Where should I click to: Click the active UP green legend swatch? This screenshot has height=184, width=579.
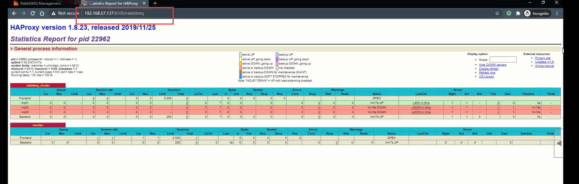tap(240, 55)
